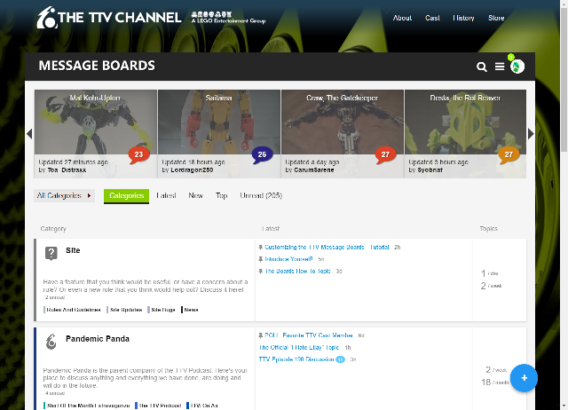Image resolution: width=568 pixels, height=410 pixels.
Task: Click the 2 unread count under Site
Action: click(x=55, y=297)
